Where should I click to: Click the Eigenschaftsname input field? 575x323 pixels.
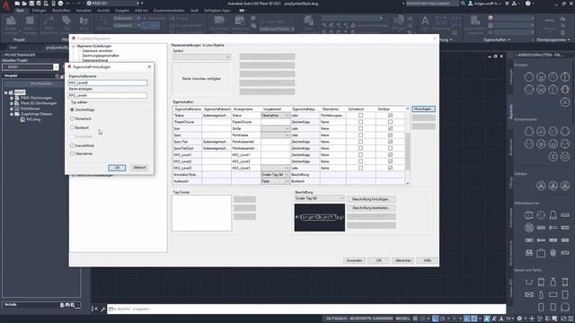(x=108, y=83)
